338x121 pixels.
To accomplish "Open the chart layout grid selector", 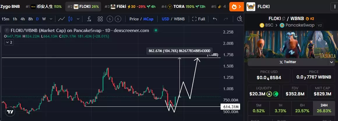I will 100,19.
